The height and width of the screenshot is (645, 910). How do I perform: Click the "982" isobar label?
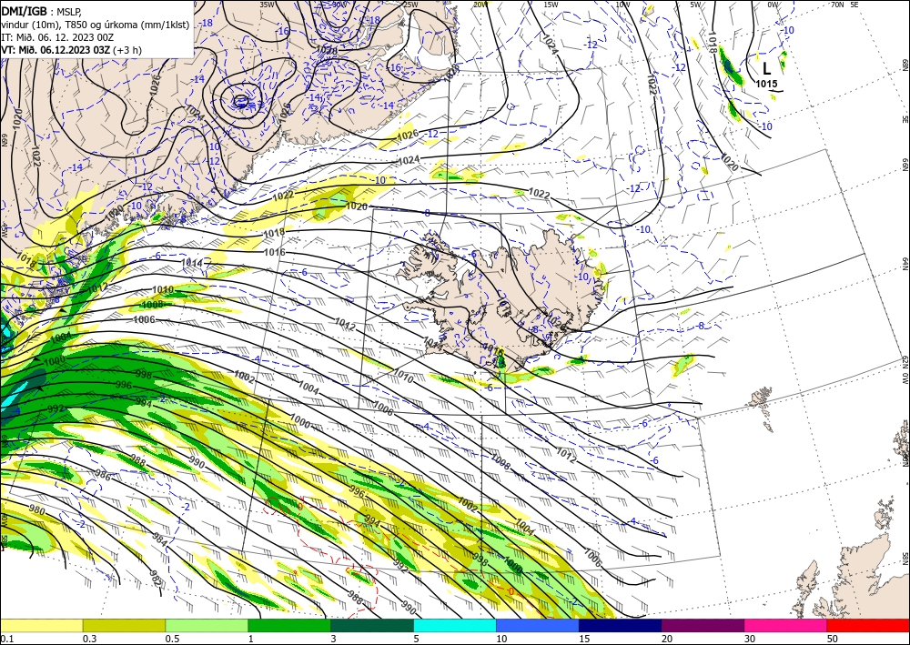(x=155, y=579)
